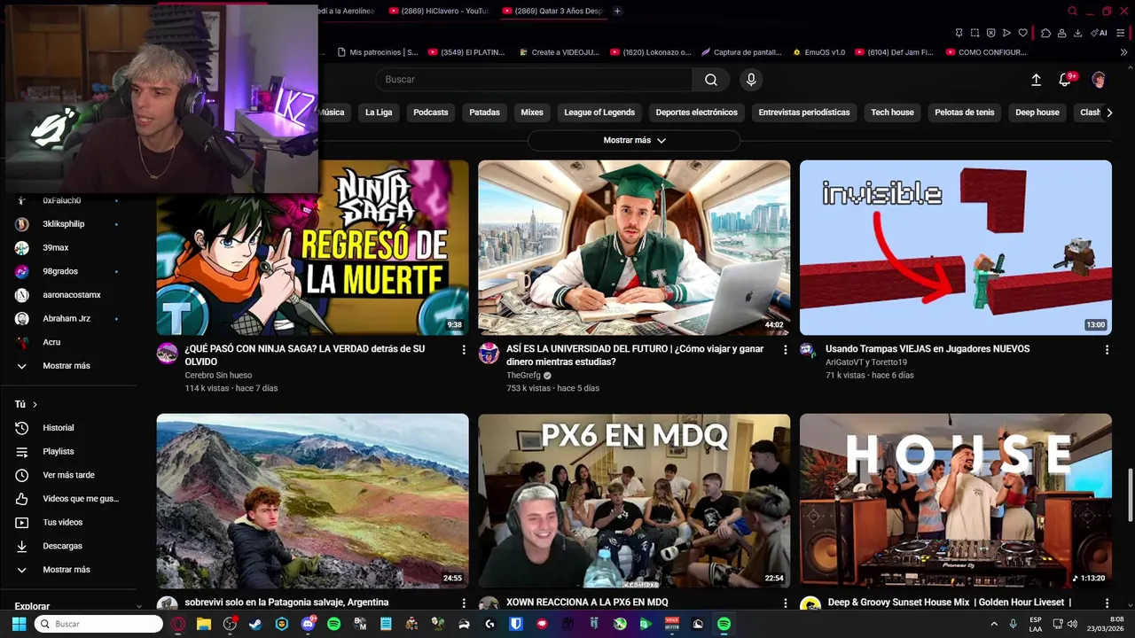Start voice search with microphone icon

pyautogui.click(x=751, y=80)
